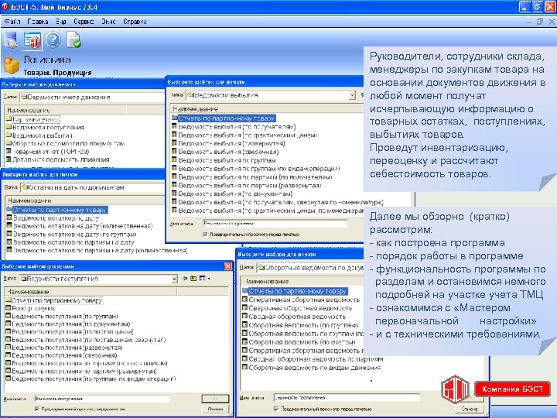Open the Файл menu
This screenshot has width=557, height=418.
[x=12, y=22]
